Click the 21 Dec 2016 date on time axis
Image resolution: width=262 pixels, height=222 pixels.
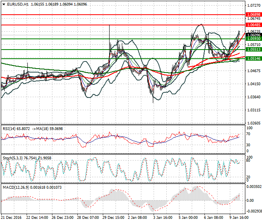[x=12, y=218]
